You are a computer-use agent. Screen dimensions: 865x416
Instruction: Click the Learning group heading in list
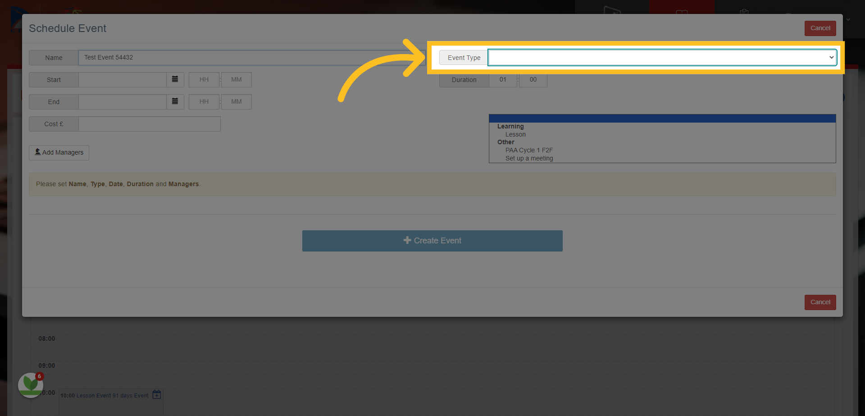(510, 126)
